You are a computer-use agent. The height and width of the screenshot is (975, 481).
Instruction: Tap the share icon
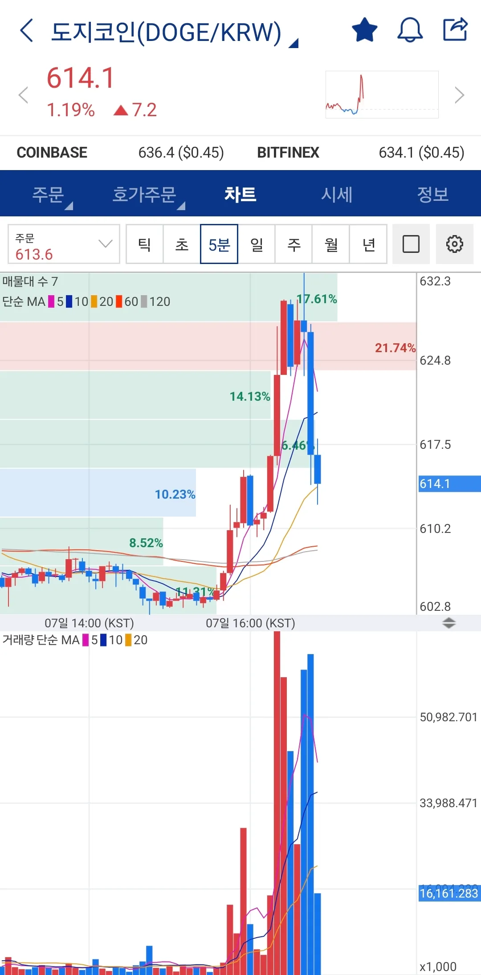[455, 29]
